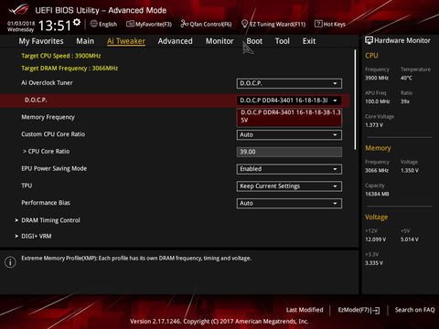Screen dimensions: 439x329
Task: Open the Ai Overclock Tuner dropdown
Action: tap(289, 83)
